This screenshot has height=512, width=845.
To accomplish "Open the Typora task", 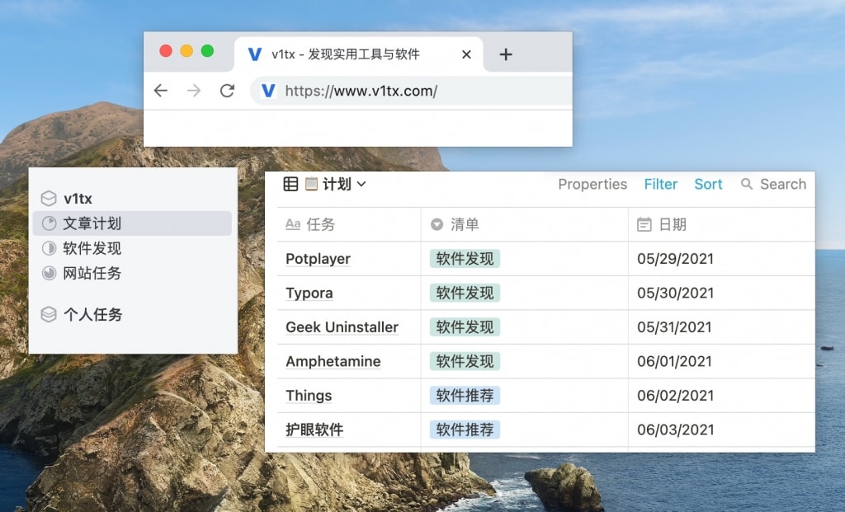I will (309, 294).
